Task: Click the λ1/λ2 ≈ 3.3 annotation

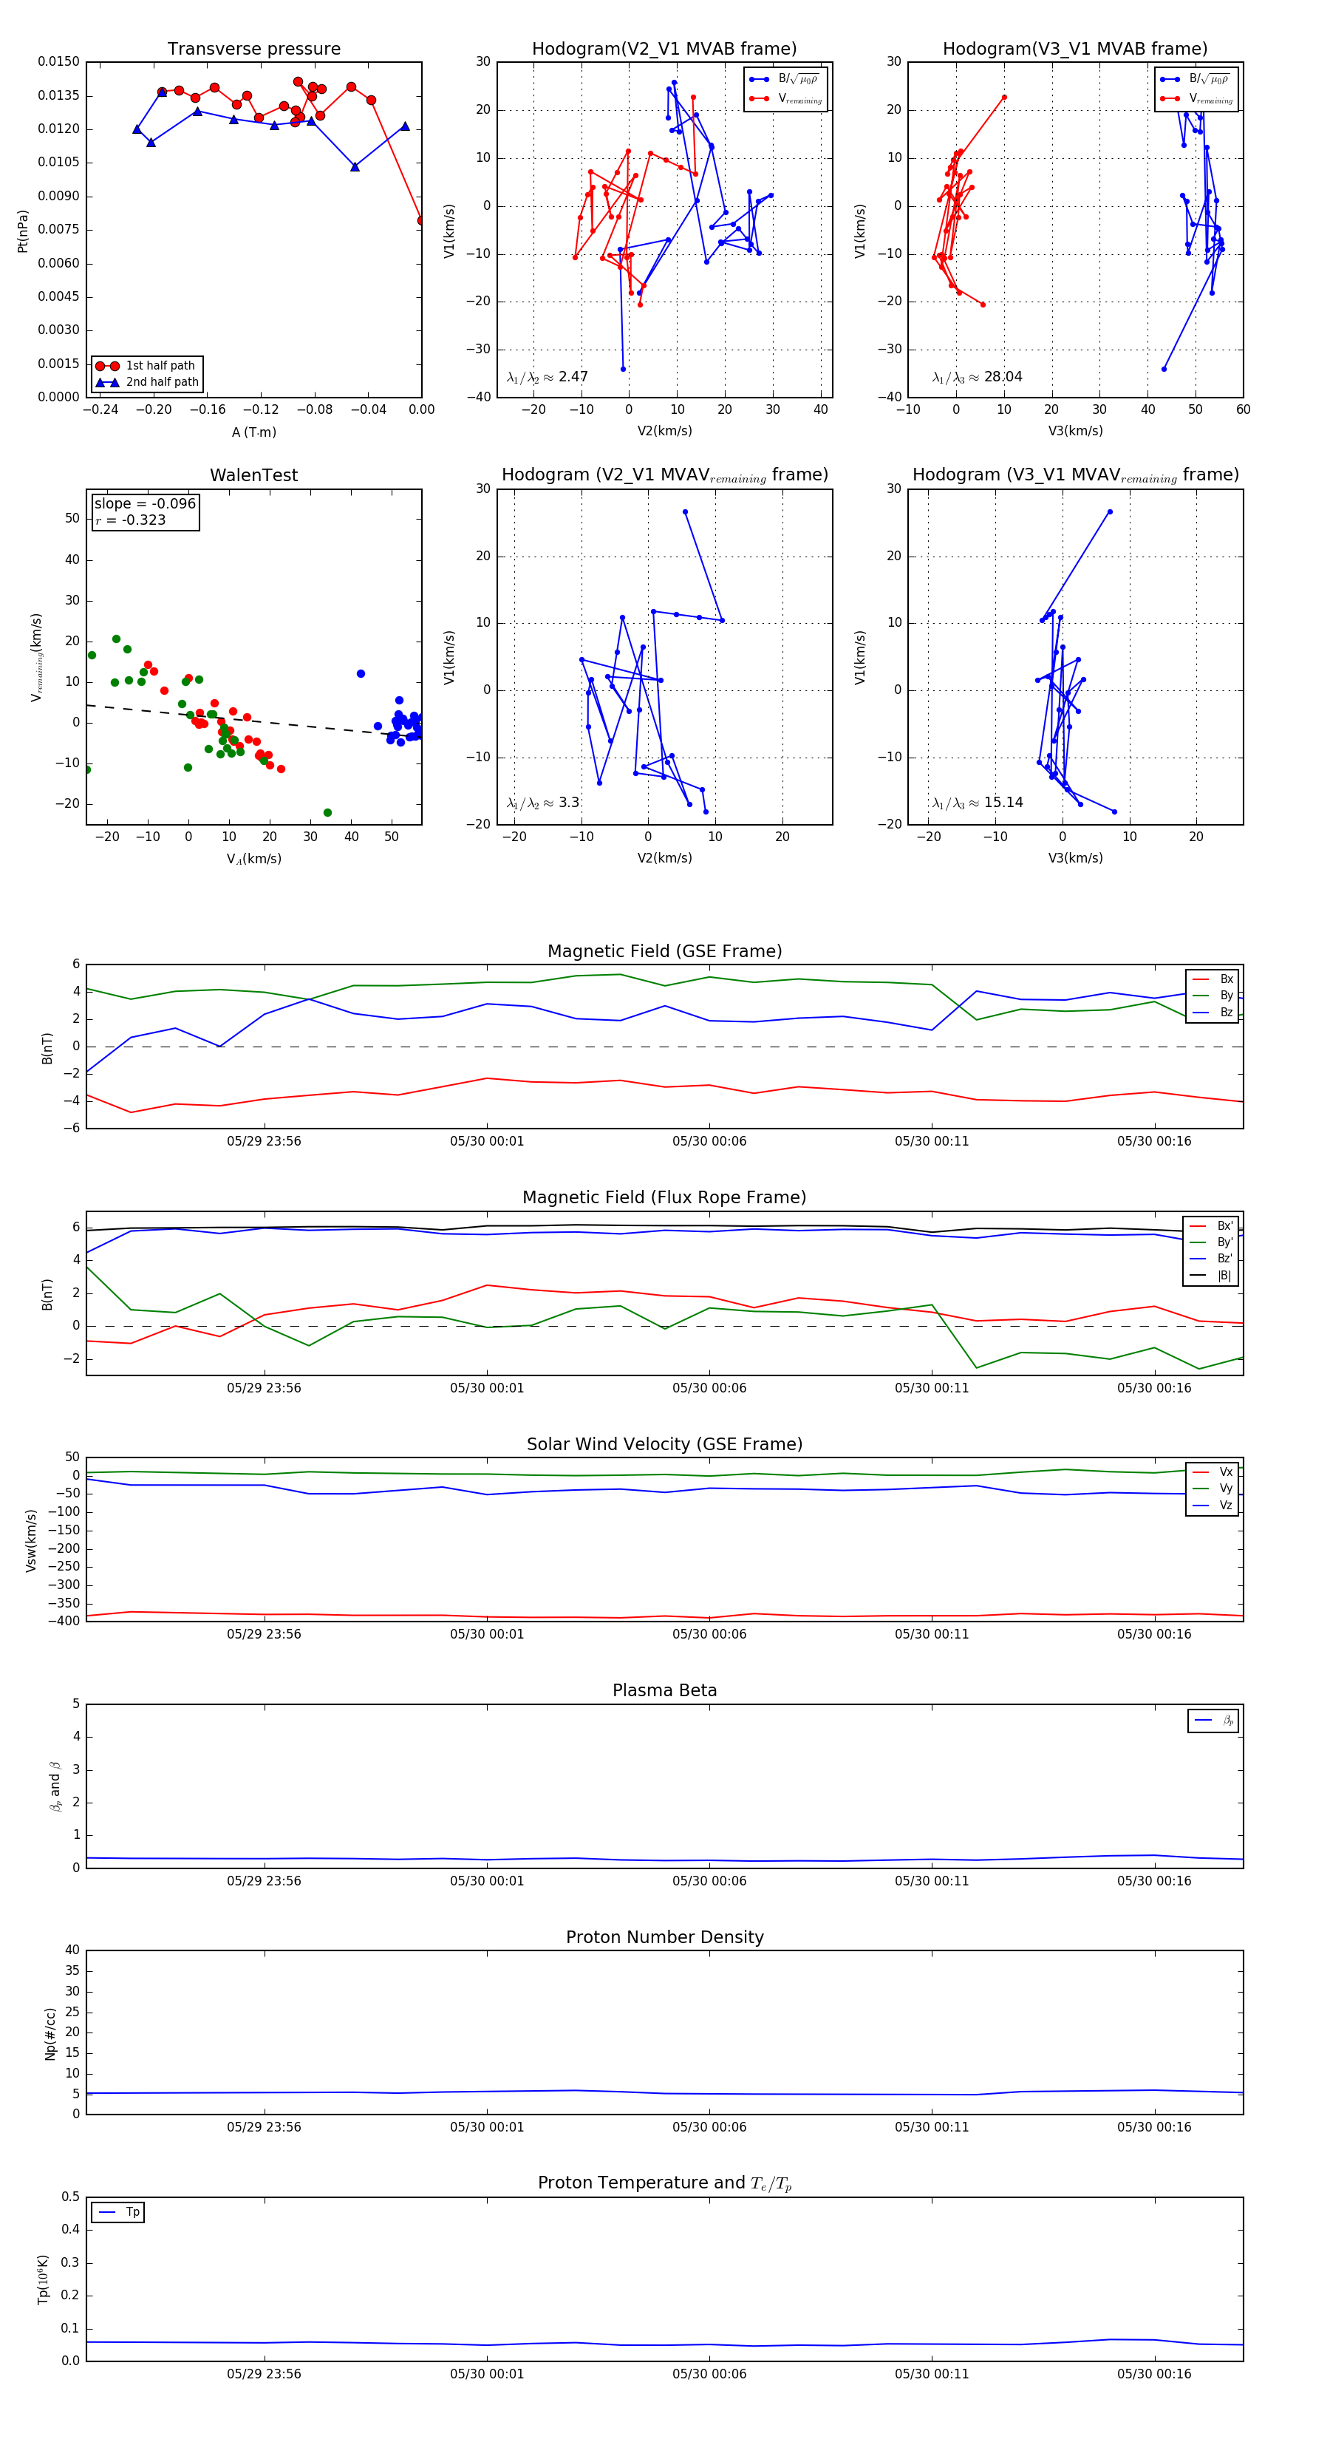Action: (543, 803)
